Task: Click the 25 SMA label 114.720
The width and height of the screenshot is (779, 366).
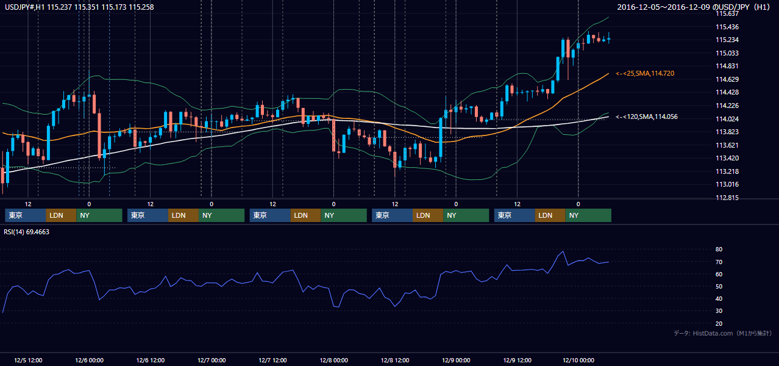Action: coord(645,73)
